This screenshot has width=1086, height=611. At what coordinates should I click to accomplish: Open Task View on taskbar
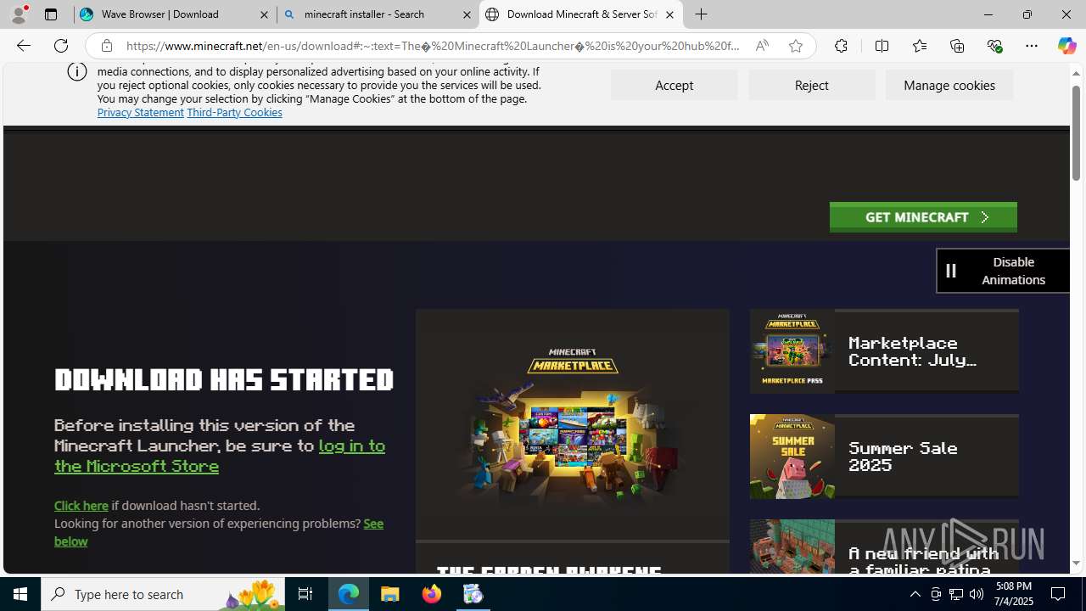[x=305, y=594]
